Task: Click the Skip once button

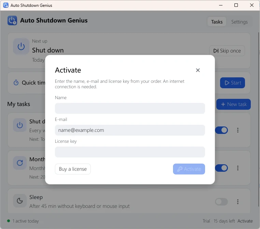Action: pos(227,51)
